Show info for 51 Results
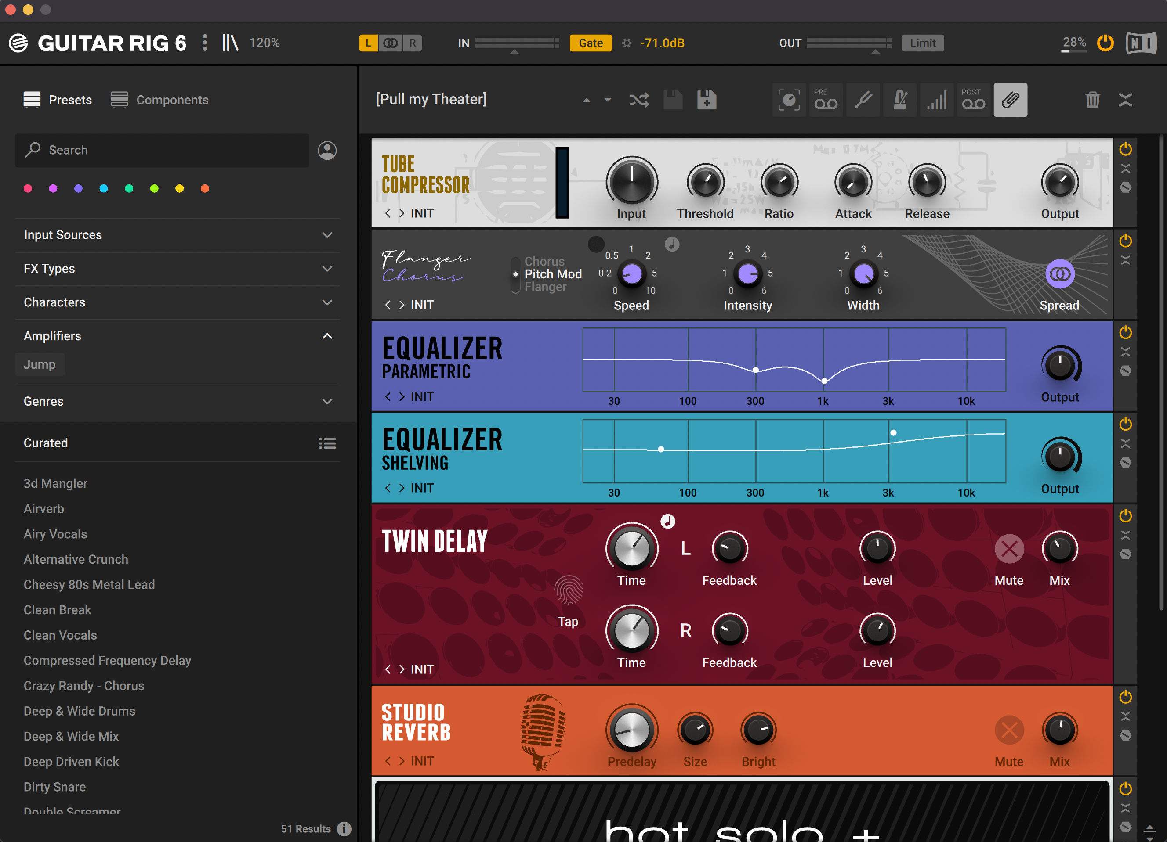 (x=344, y=829)
